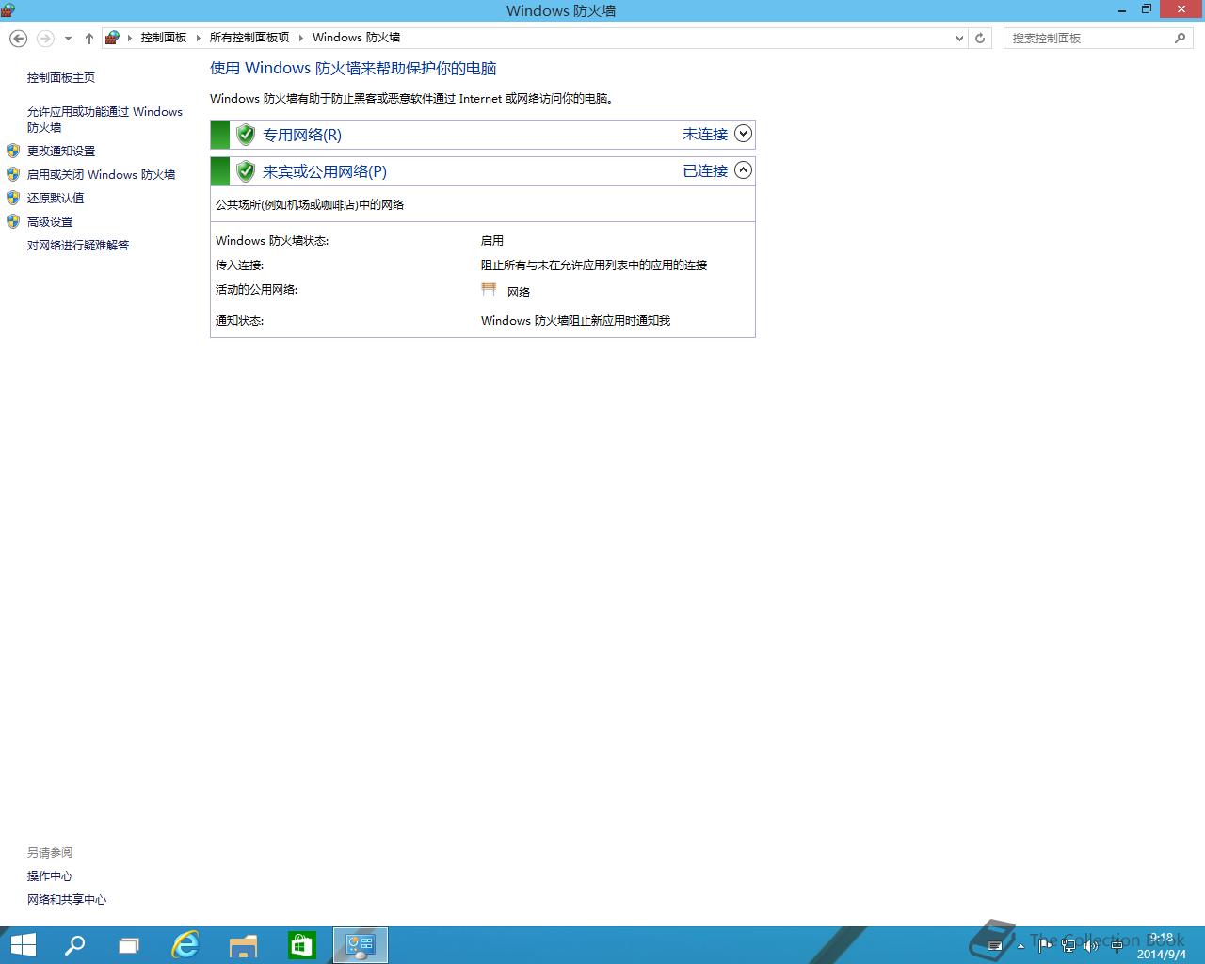The height and width of the screenshot is (964, 1205).
Task: Open the Store app from taskbar
Action: 301,945
